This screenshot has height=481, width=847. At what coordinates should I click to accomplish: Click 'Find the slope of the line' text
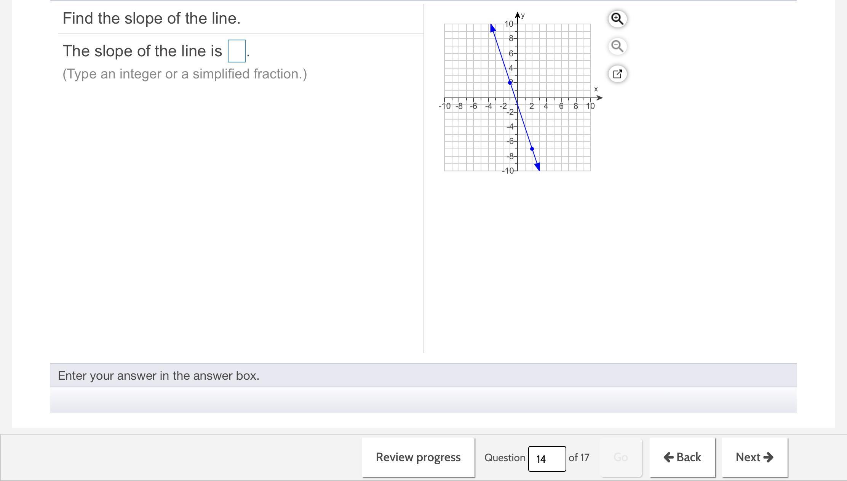click(x=152, y=18)
